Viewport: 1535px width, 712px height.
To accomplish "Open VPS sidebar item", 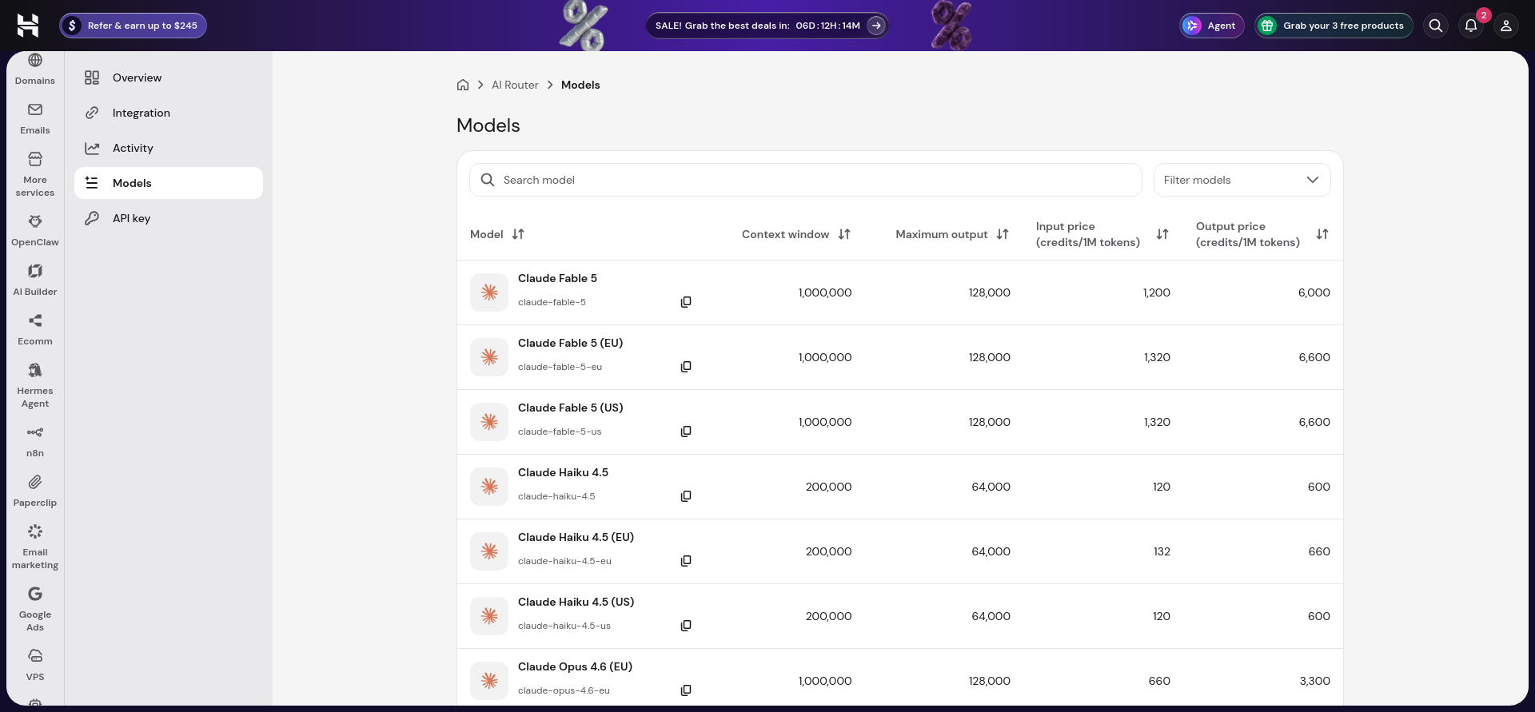I will pyautogui.click(x=35, y=666).
